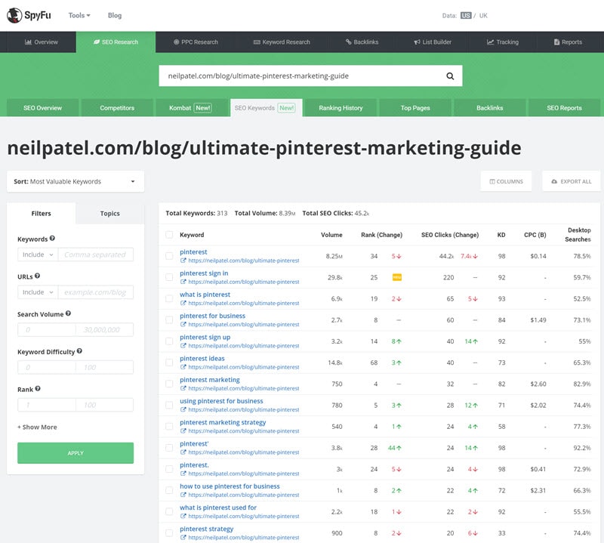
Task: Open external link icon for 'using pinterest for business'
Action: (183, 409)
